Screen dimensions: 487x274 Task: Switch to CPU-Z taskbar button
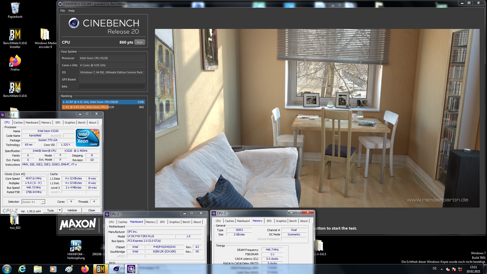(x=131, y=269)
